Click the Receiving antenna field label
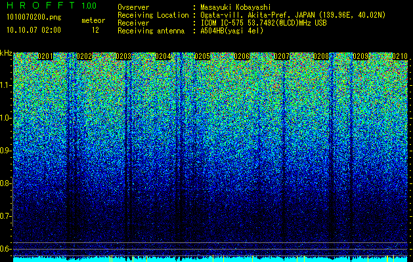The width and height of the screenshot is (413, 262). [x=151, y=31]
